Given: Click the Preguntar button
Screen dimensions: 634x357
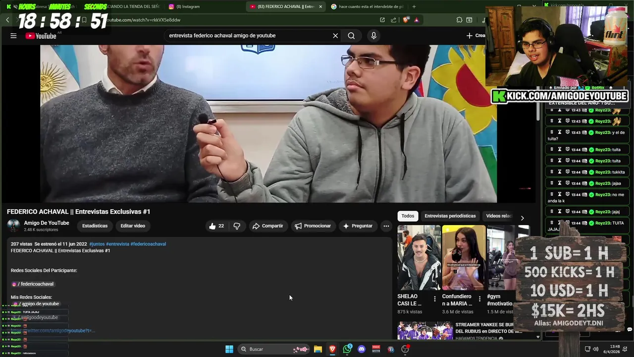Looking at the screenshot, I should point(358,226).
